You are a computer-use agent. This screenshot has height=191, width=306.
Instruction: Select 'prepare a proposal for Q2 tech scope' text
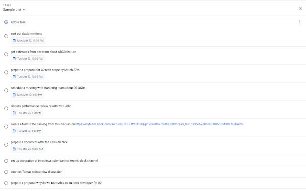pos(45,70)
